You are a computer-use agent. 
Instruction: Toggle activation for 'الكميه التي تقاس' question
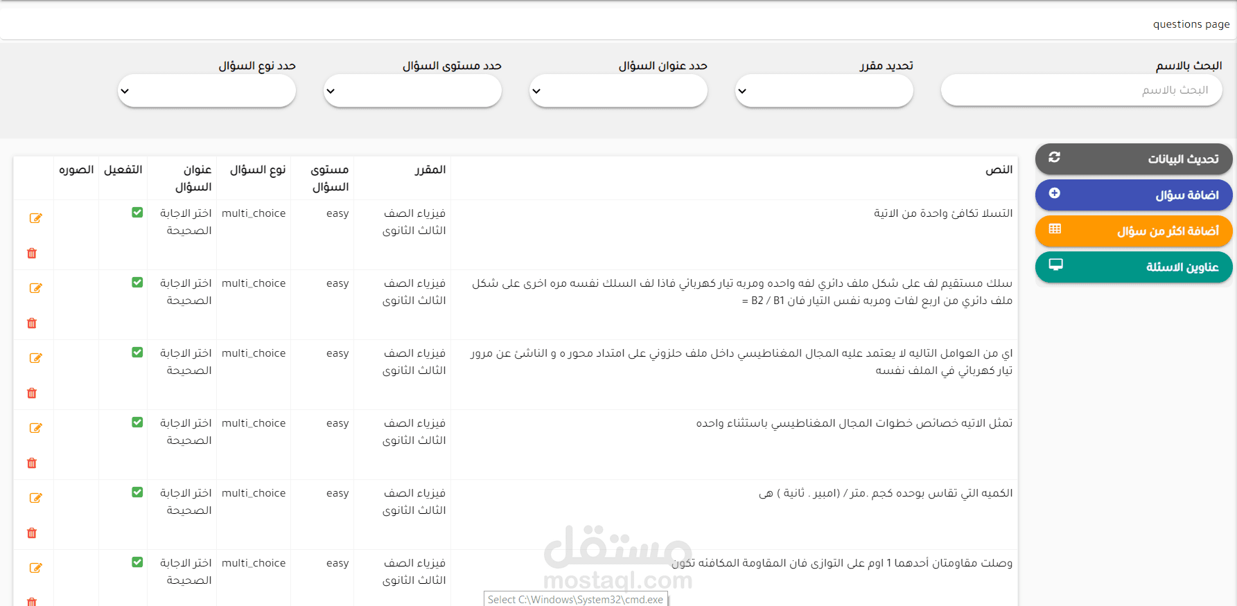137,492
